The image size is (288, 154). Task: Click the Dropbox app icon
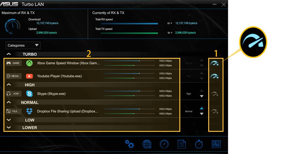pos(29,111)
